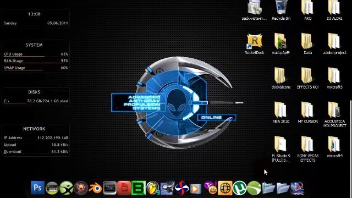Select the FL Studio 9 [FULL] folder
Viewport: 352px width, 198px height.
pos(281,149)
